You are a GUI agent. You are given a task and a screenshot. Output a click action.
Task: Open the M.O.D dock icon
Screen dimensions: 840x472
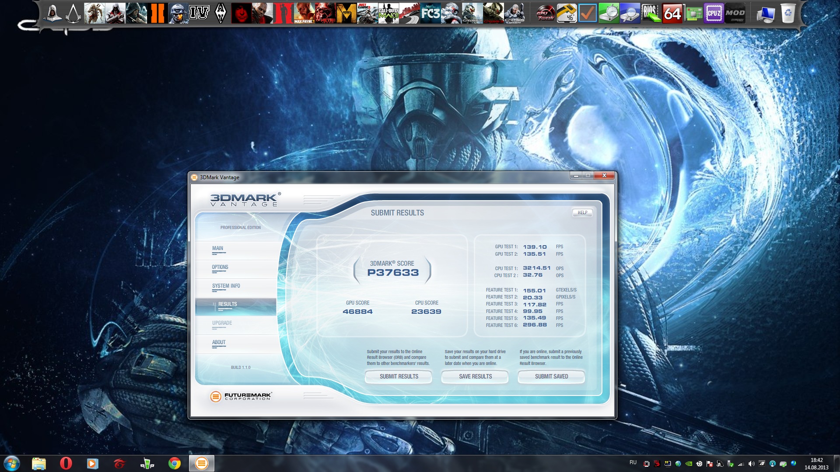pos(735,13)
